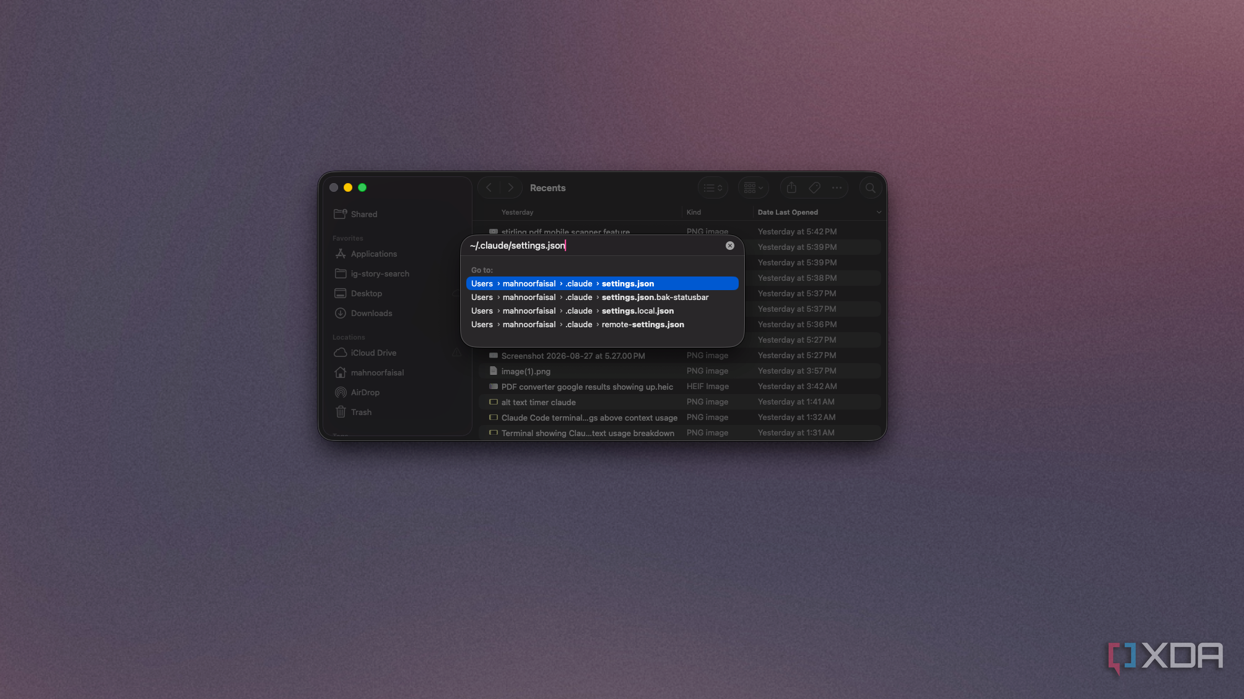The width and height of the screenshot is (1244, 699).
Task: Click the Share toolbar icon
Action: coord(791,187)
